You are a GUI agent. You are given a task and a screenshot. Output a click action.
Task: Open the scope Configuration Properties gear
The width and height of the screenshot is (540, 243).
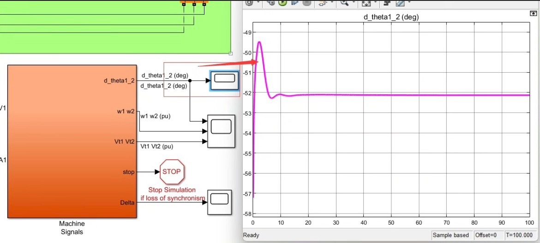[x=249, y=2]
